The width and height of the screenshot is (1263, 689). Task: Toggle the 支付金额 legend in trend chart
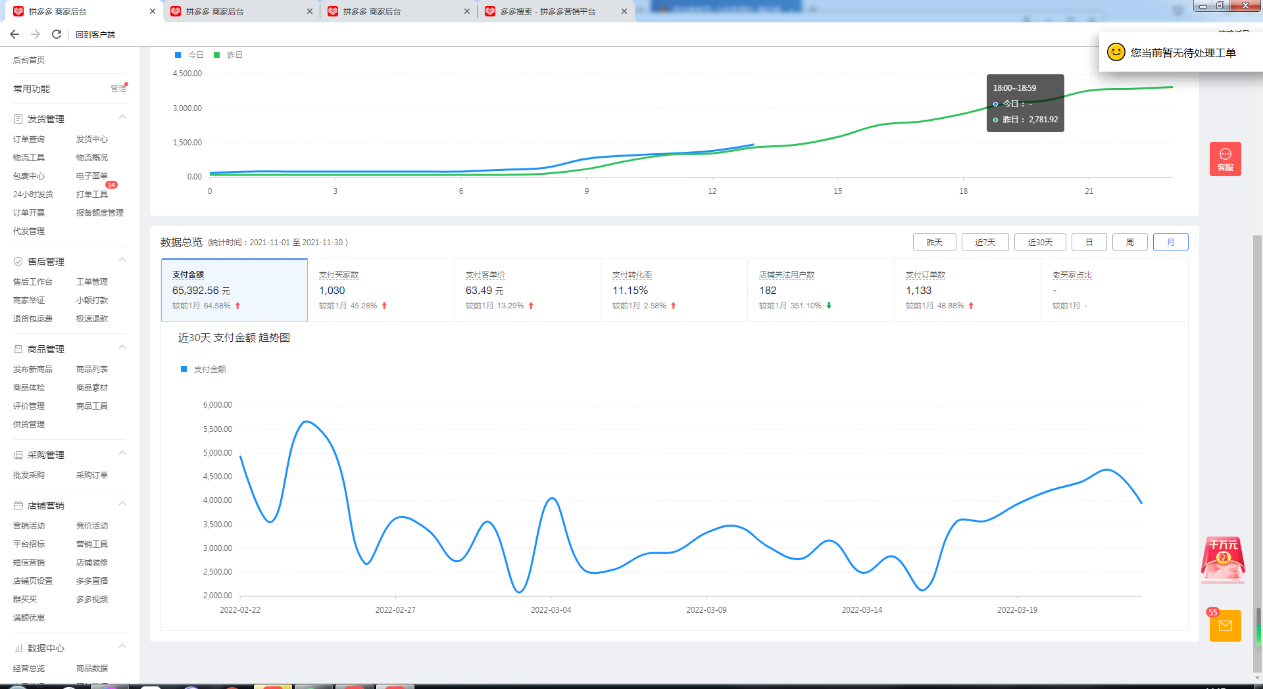(x=203, y=369)
